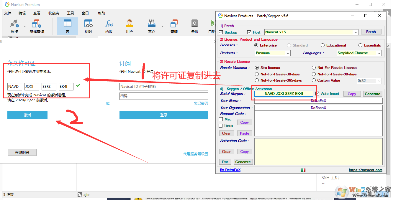Choose Not-For-Resale-30-days resale version

click(x=257, y=74)
